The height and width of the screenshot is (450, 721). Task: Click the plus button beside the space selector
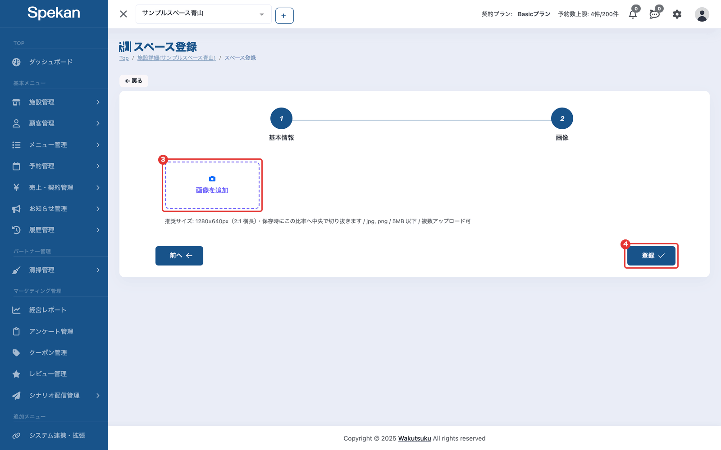(284, 16)
